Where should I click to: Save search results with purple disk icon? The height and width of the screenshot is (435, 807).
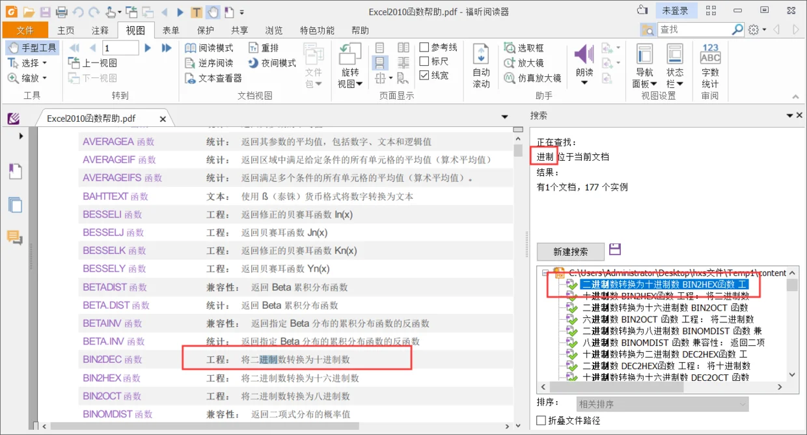[x=615, y=249]
